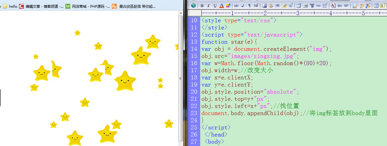Click the 'obj.style.top=y+"px";' line
This screenshot has height=146, width=387.
(236, 99)
